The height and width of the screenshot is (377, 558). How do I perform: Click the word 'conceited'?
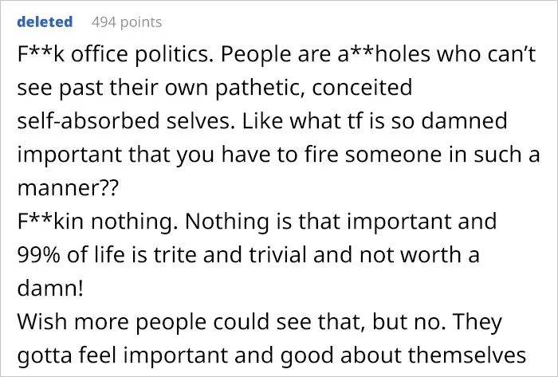(362, 88)
